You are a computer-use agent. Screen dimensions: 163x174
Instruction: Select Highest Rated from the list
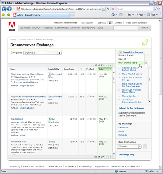pyautogui.click(x=126, y=55)
